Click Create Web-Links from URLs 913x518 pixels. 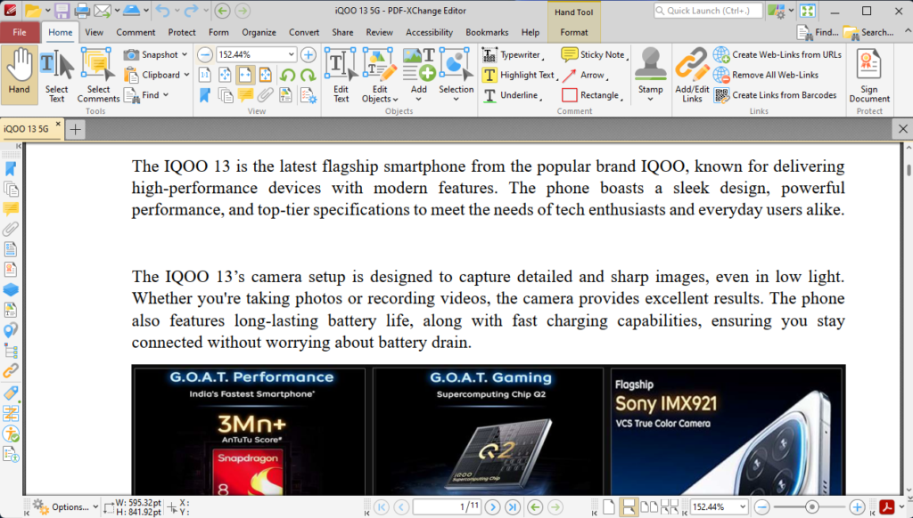(777, 54)
